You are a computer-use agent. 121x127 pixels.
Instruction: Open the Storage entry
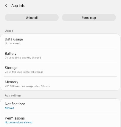(x=61, y=69)
